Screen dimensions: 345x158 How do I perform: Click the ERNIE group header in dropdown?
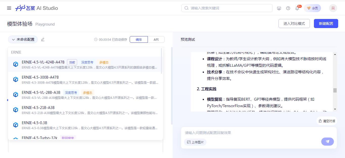[x=16, y=52]
